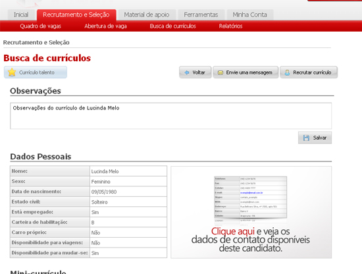
Task: Click the envelope icon for sending message
Action: pyautogui.click(x=220, y=72)
